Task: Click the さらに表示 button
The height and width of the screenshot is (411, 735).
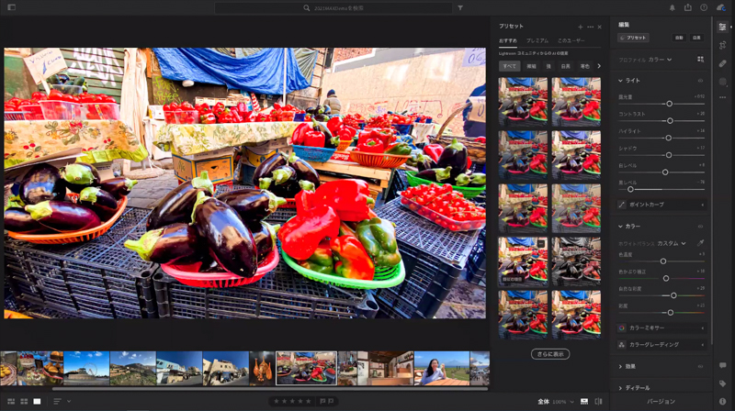Action: 550,354
